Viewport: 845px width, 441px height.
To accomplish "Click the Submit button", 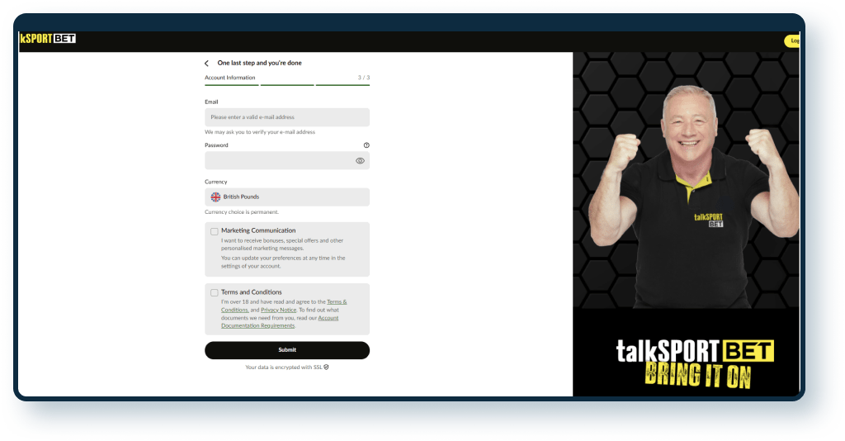I will click(x=287, y=350).
